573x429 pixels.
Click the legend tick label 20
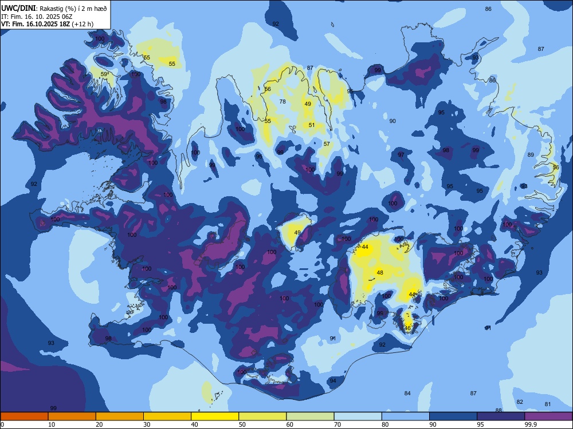(x=99, y=424)
